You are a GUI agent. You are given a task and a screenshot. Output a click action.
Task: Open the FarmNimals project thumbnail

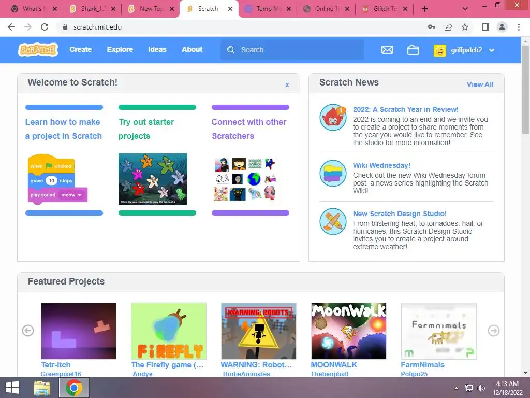[439, 331]
